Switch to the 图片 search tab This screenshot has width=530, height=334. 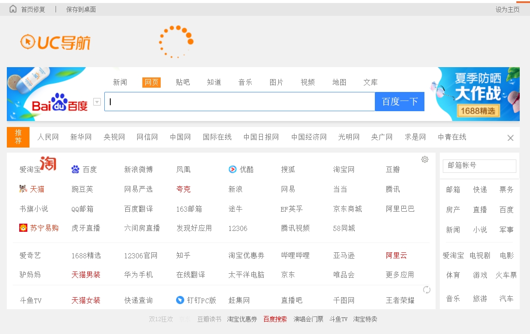coord(277,82)
